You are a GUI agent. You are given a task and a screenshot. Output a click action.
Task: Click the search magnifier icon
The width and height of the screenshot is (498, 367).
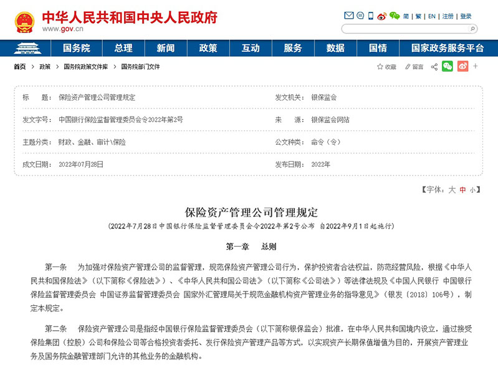click(473, 29)
